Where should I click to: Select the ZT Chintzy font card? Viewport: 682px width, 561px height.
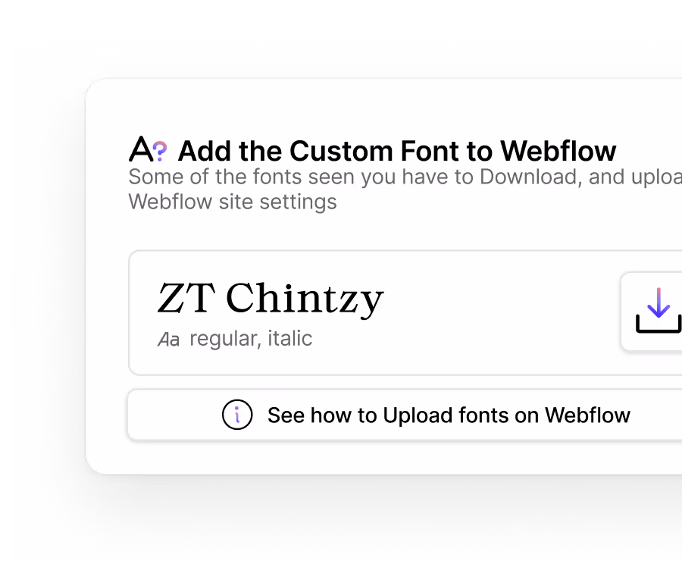pos(405,312)
